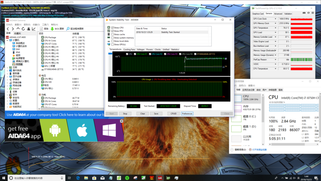Go back in AIDA64 toolbar
321x181 pixels.
click(x=8, y=29)
